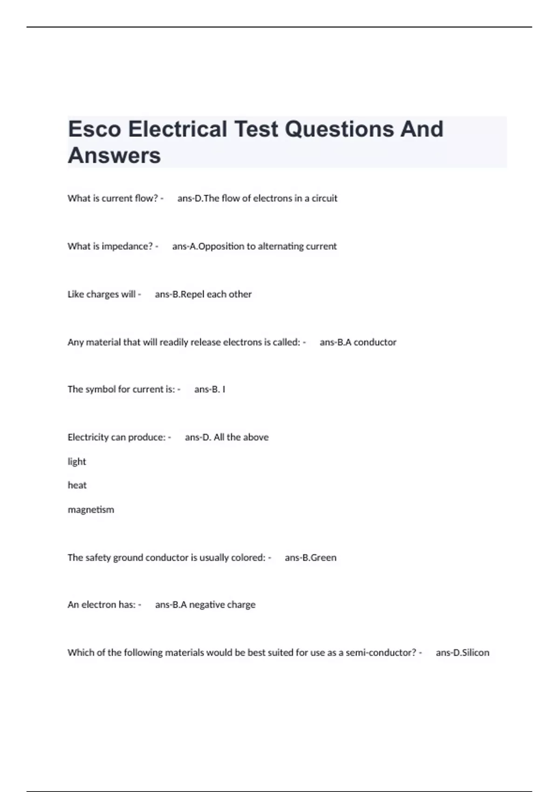This screenshot has height=792, width=559.
Task: Click the document title heading
Action: click(255, 142)
